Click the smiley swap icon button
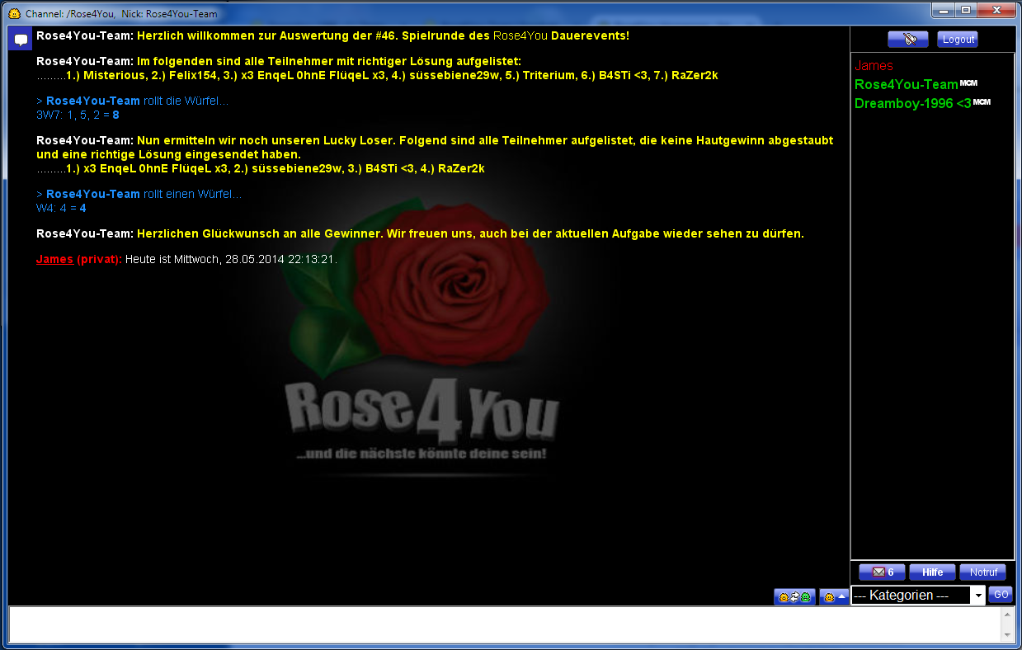This screenshot has width=1022, height=650. [x=794, y=597]
